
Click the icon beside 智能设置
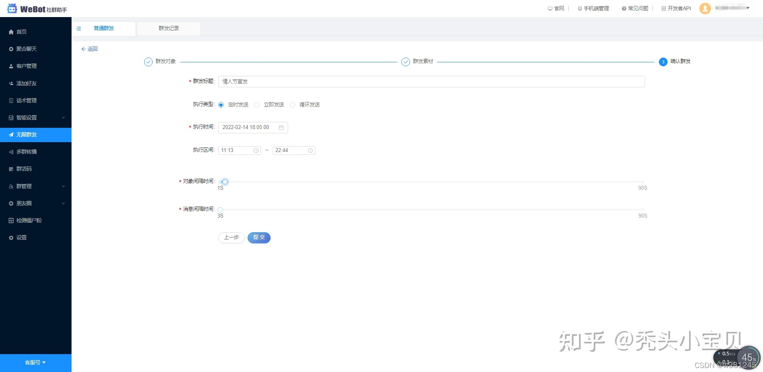pos(11,118)
